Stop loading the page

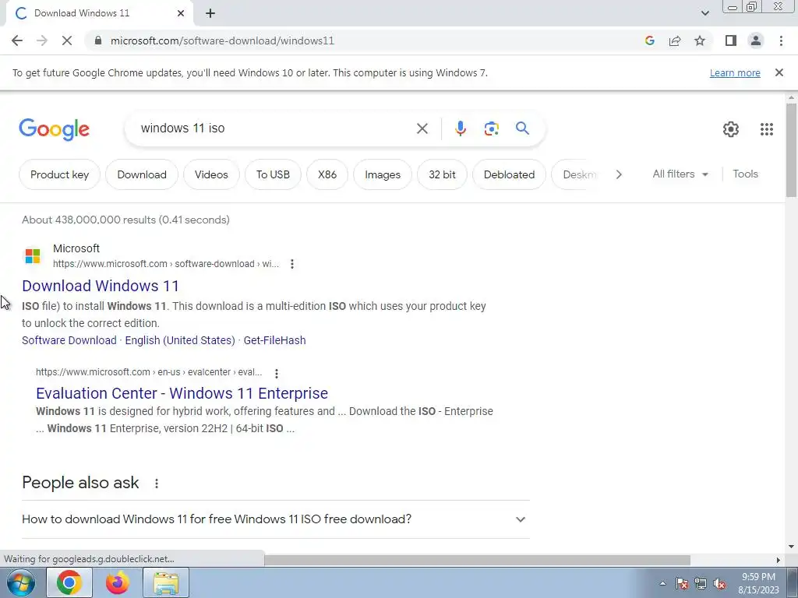pos(67,40)
